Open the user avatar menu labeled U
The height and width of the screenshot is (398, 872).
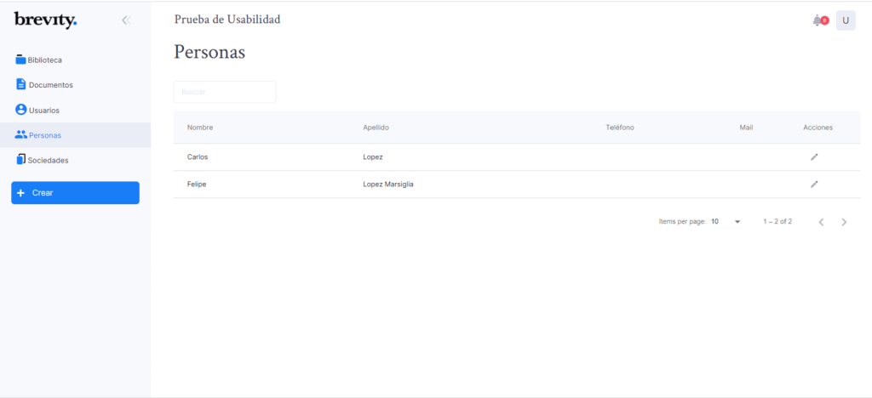pos(846,20)
